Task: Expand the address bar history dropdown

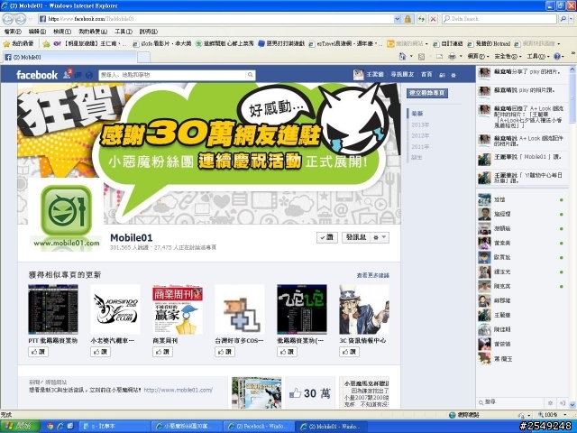Action: (x=397, y=19)
